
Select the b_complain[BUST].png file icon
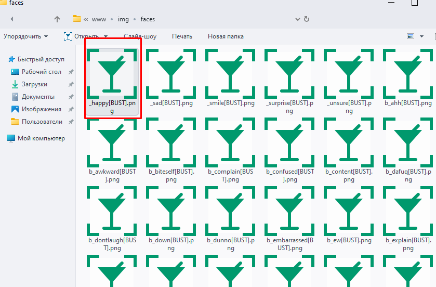(230, 142)
